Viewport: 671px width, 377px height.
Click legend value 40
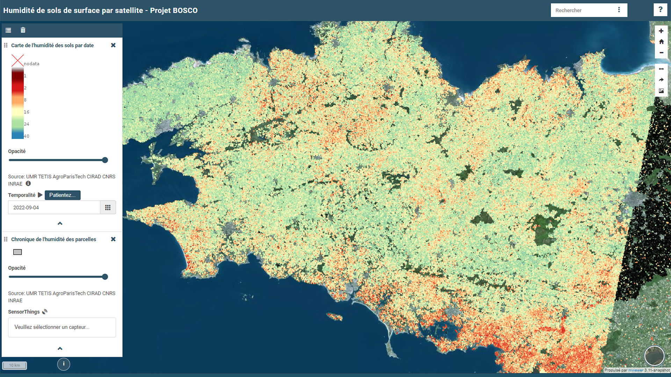tap(27, 136)
